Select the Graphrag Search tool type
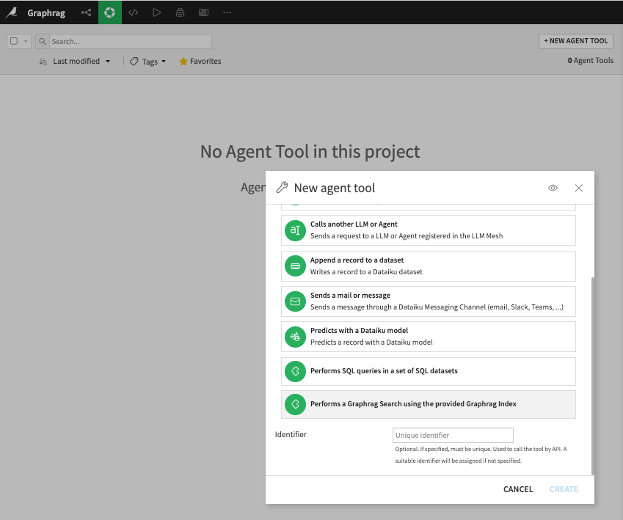This screenshot has height=520, width=623. point(429,404)
